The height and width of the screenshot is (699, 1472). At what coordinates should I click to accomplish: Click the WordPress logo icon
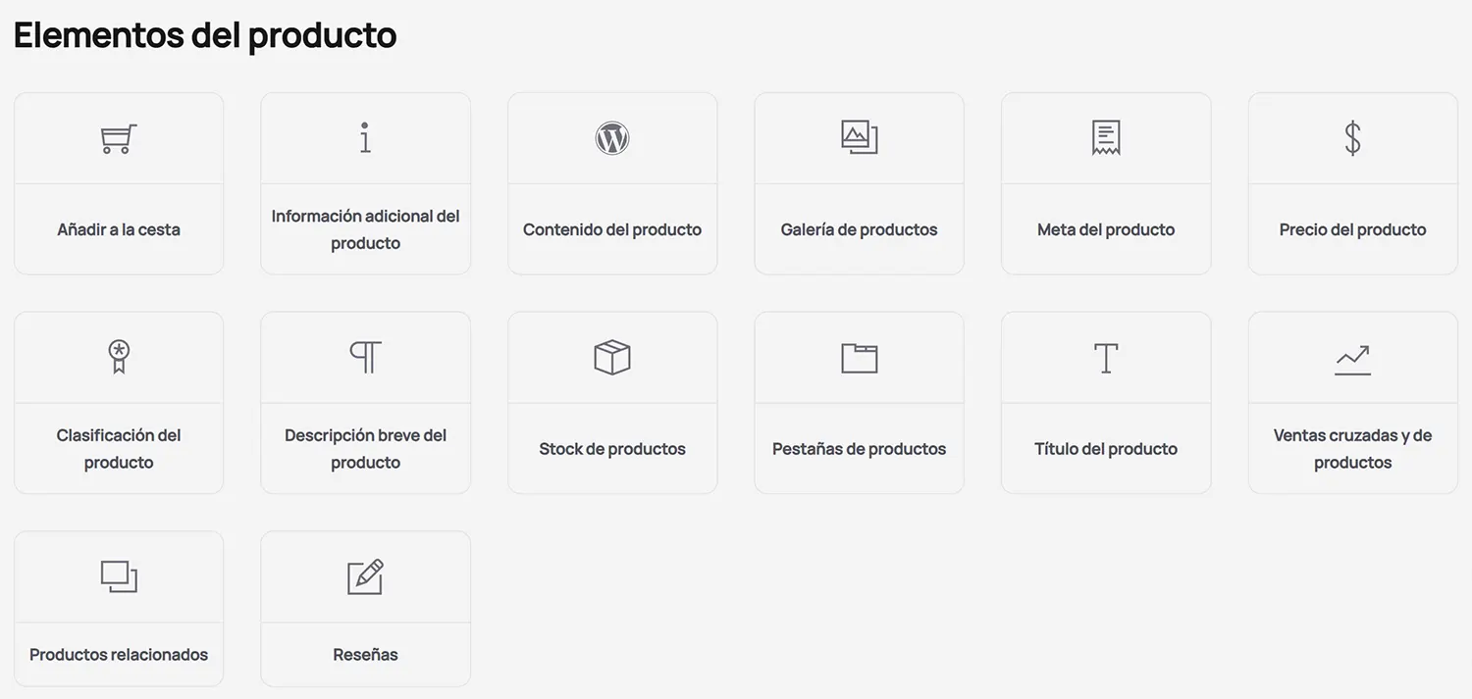(x=612, y=138)
